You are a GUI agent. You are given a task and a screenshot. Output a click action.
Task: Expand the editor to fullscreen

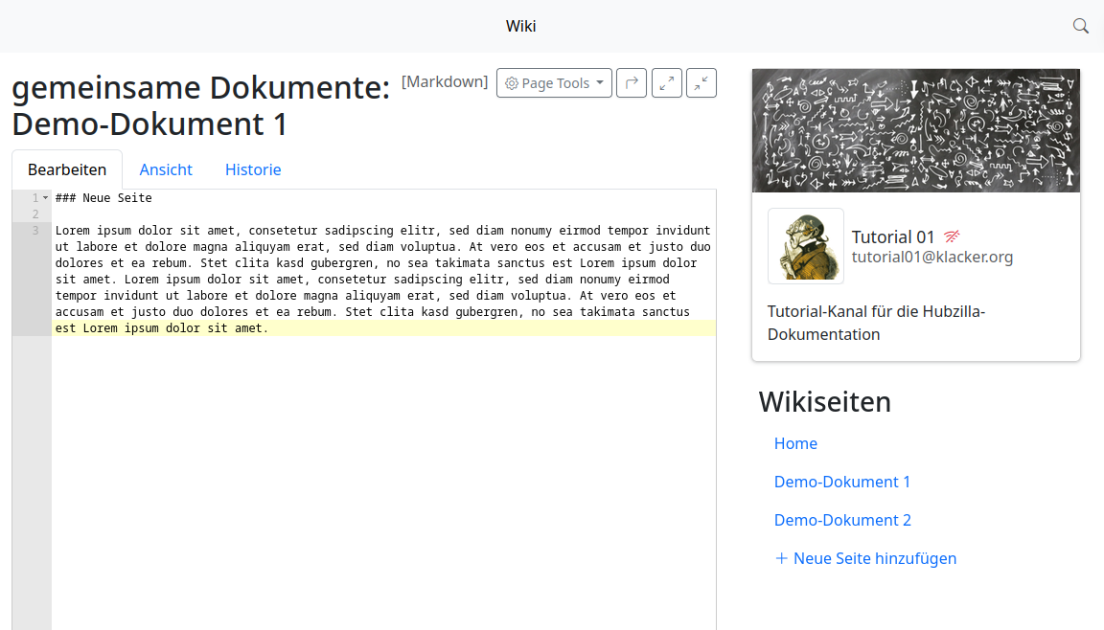pos(667,83)
